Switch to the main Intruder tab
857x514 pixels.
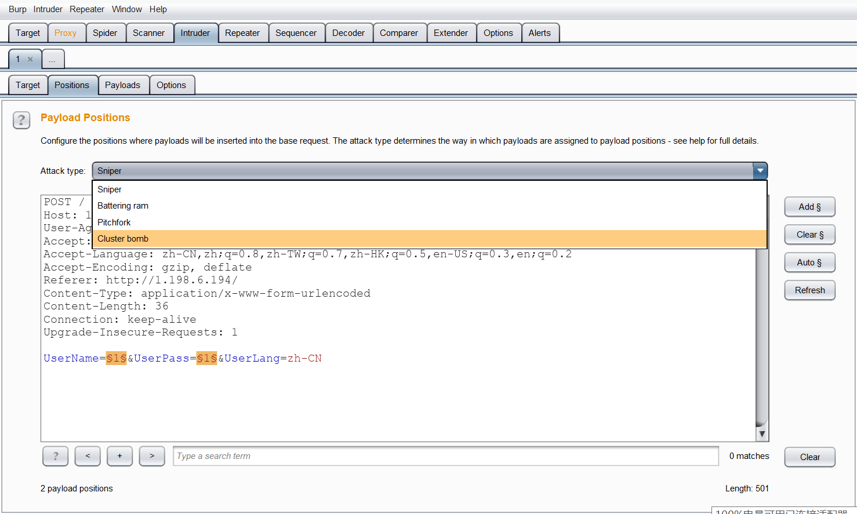click(x=195, y=33)
